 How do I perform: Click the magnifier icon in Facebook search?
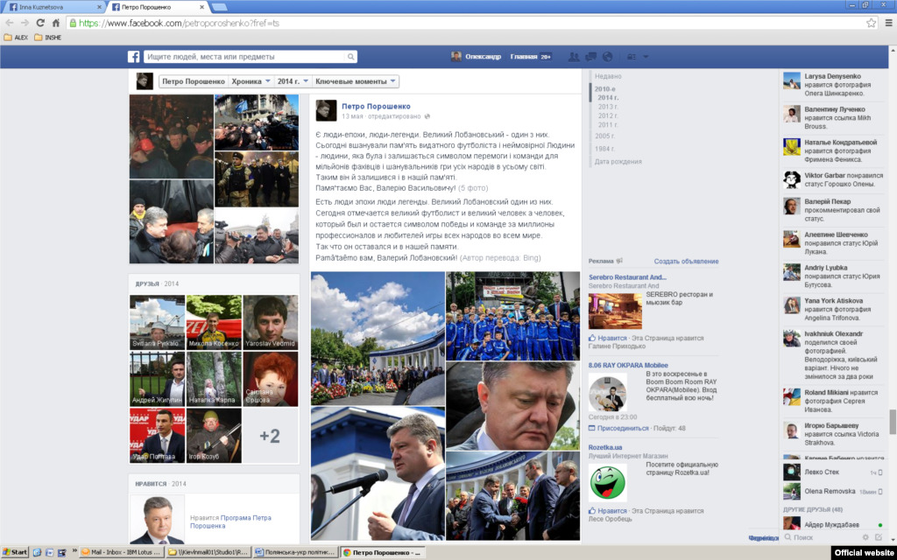coord(350,57)
